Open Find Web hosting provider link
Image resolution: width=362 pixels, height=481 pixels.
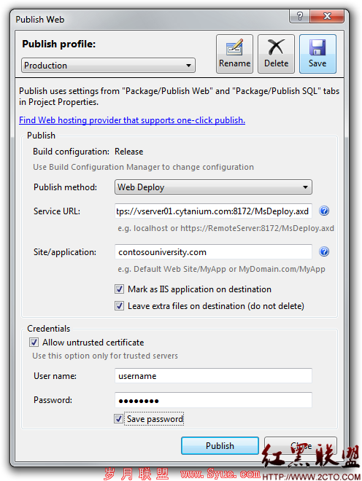pyautogui.click(x=132, y=120)
